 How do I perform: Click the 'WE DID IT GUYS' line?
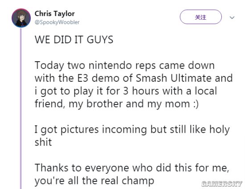click(74, 40)
